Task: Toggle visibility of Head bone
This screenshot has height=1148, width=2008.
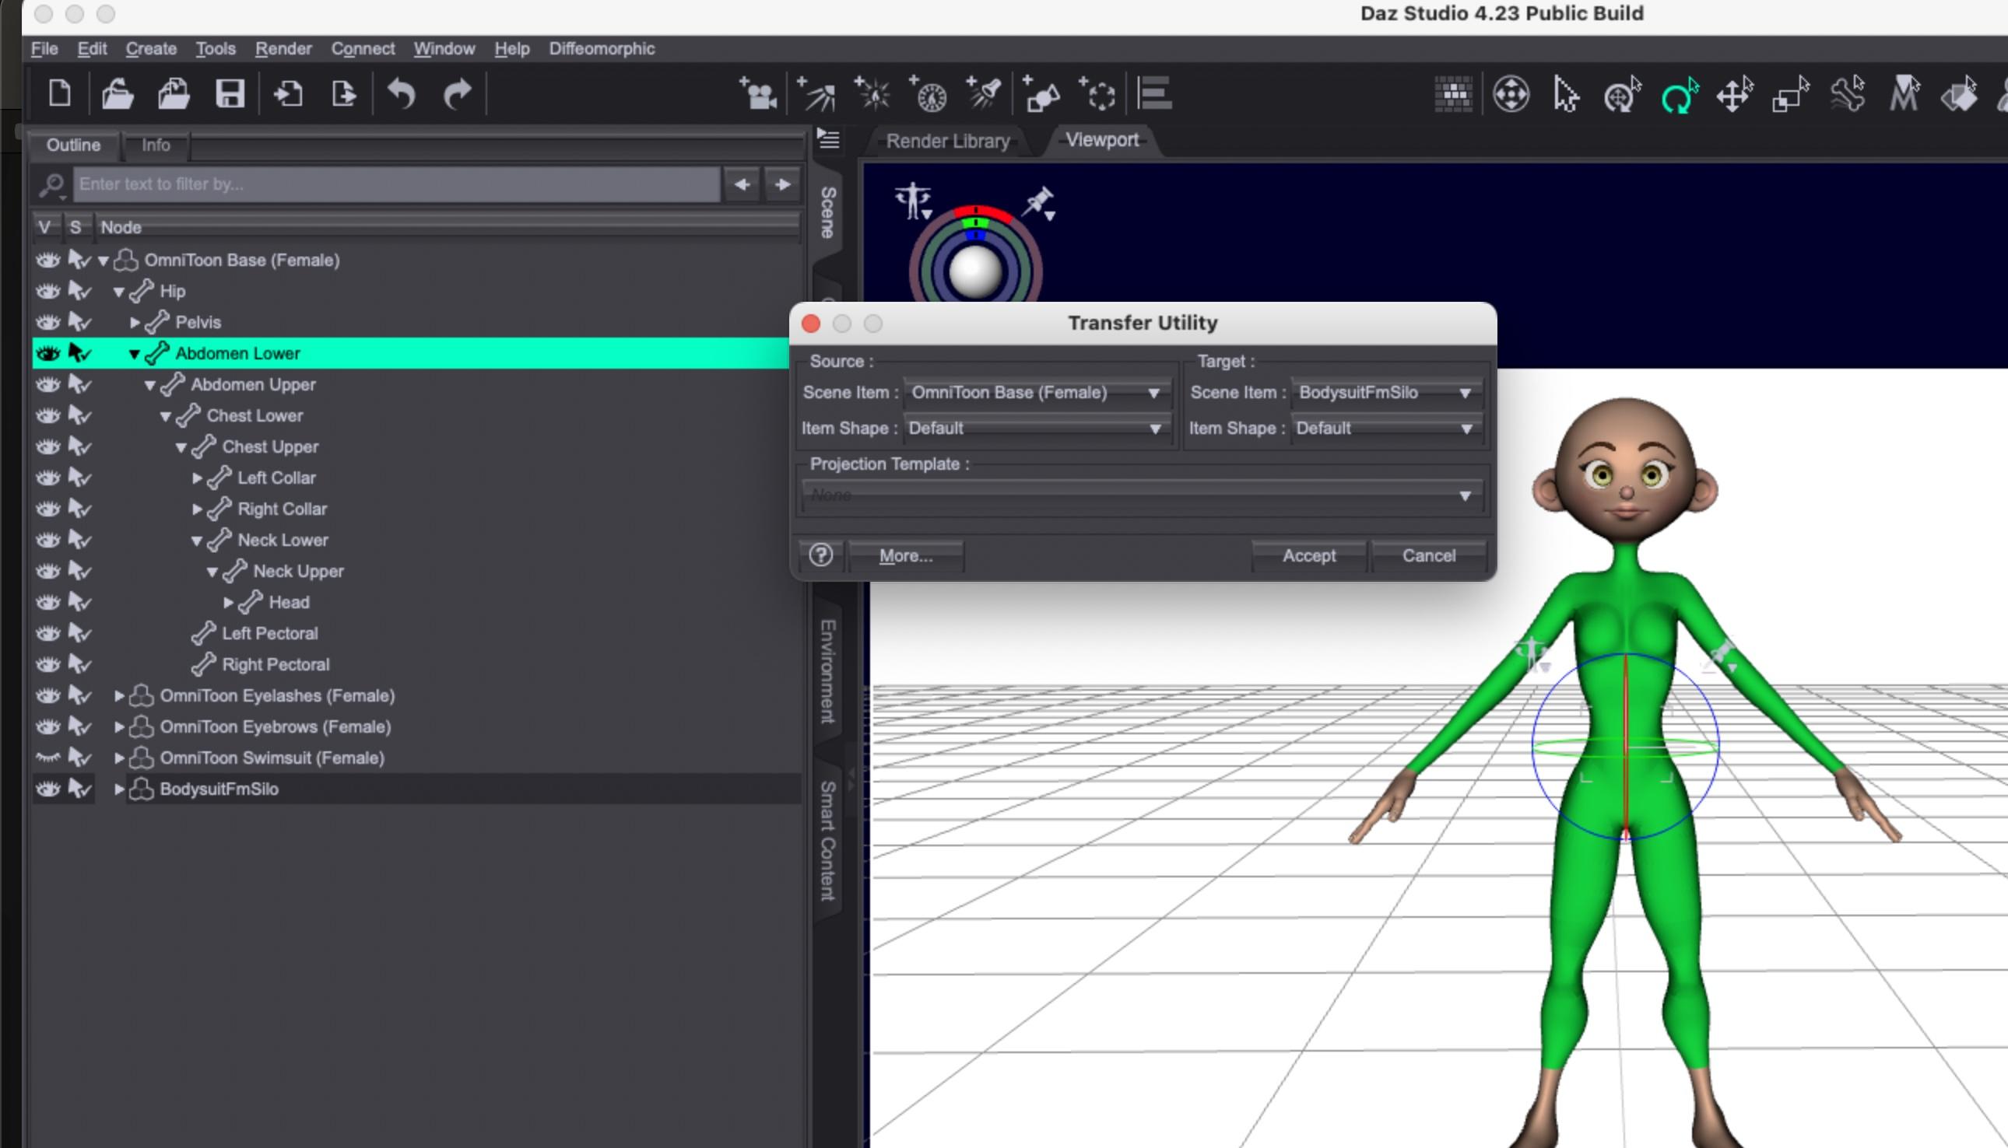Action: [x=48, y=602]
